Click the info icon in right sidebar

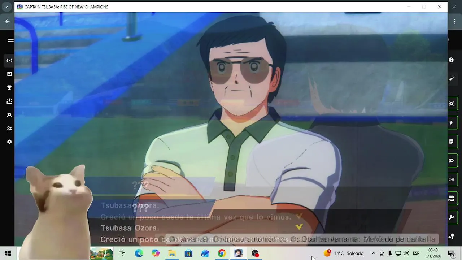pos(451,60)
